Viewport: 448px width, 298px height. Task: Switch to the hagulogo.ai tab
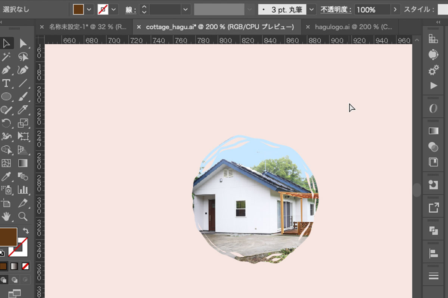click(x=349, y=27)
